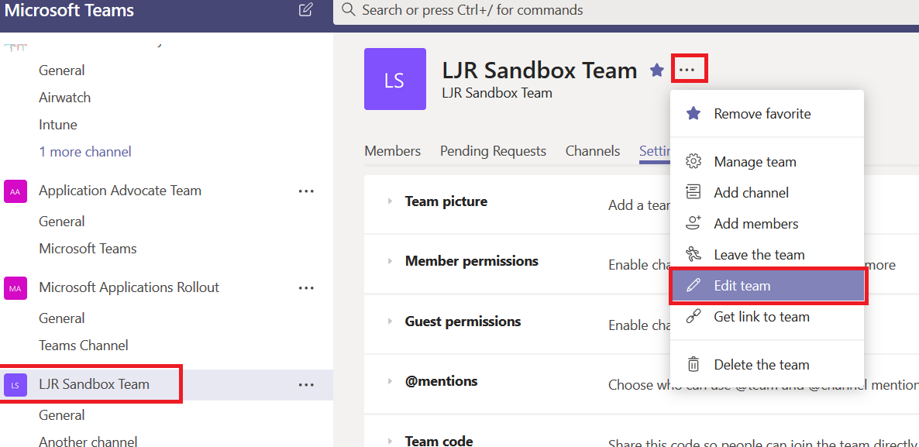
Task: Go to the Channels tab
Action: (593, 151)
